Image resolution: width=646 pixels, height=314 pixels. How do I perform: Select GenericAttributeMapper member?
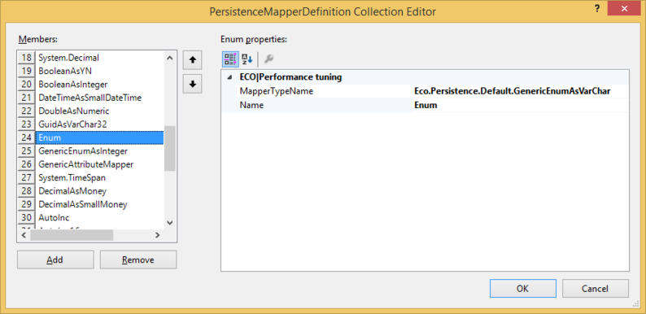[x=99, y=164]
